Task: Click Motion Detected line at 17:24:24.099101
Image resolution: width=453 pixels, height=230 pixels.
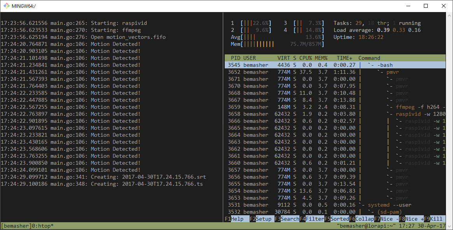Action: point(70,170)
